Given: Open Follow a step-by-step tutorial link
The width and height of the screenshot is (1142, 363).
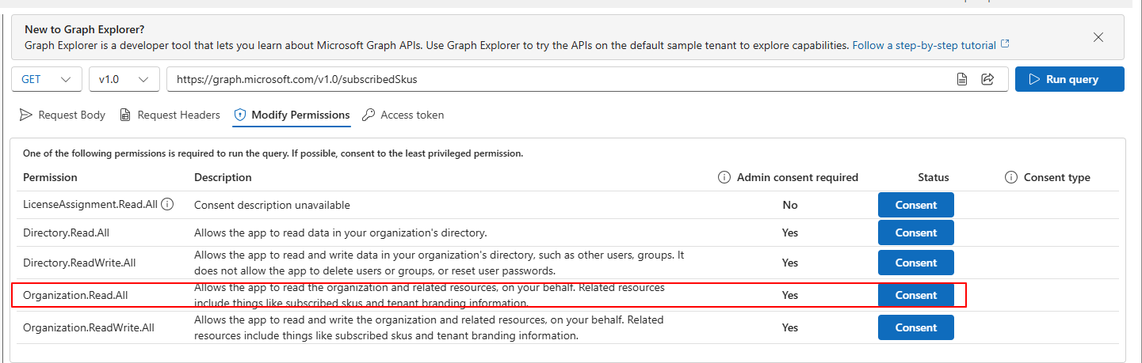Looking at the screenshot, I should 924,45.
